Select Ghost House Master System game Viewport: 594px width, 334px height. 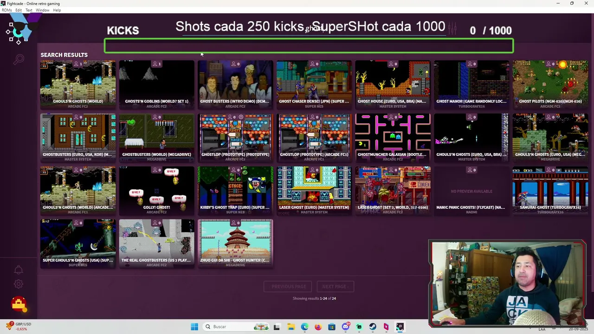pyautogui.click(x=393, y=84)
